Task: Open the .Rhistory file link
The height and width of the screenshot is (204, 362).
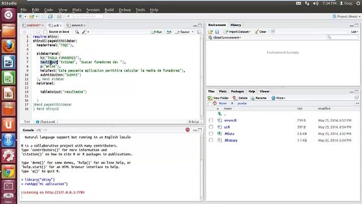Action: click(231, 140)
